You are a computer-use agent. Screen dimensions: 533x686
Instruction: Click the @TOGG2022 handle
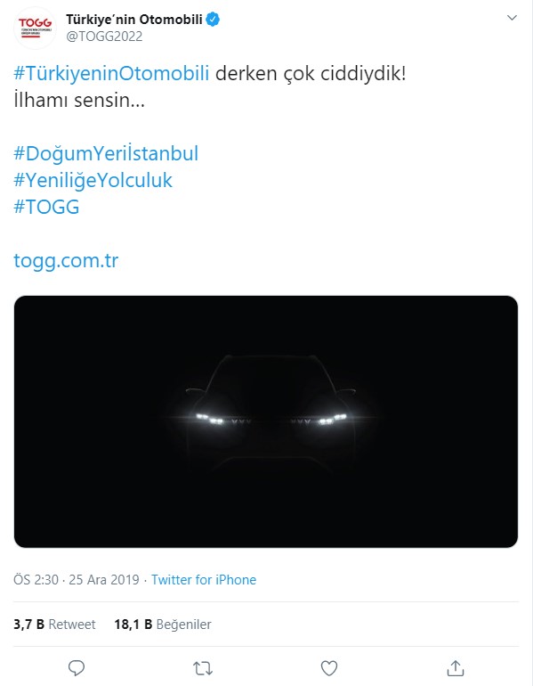point(104,37)
